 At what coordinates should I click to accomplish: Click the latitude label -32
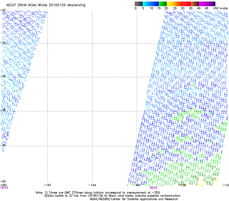[x=3, y=43]
